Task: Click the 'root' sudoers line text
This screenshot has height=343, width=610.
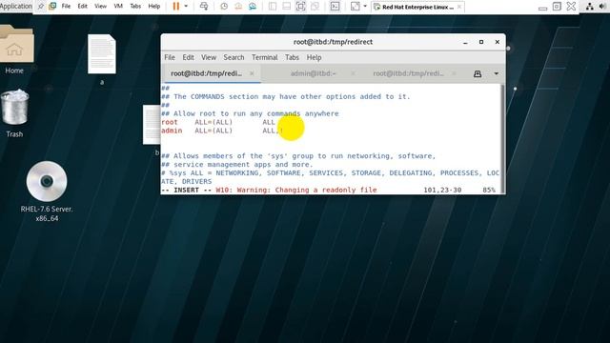Action: pyautogui.click(x=218, y=122)
